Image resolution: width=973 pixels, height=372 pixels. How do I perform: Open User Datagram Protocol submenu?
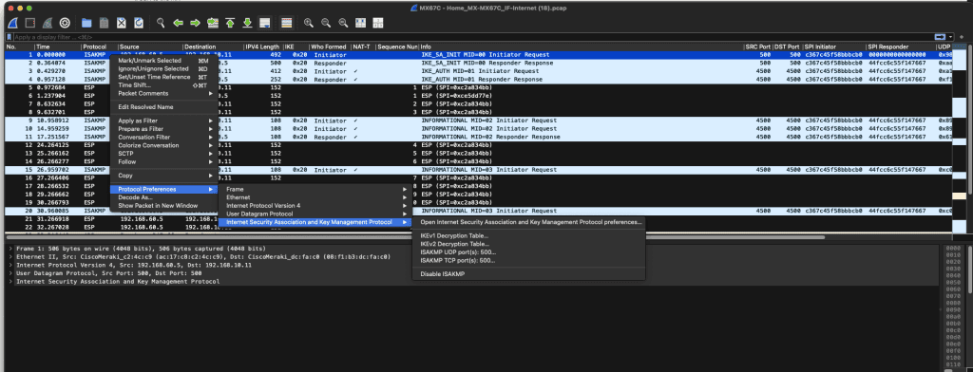click(315, 214)
